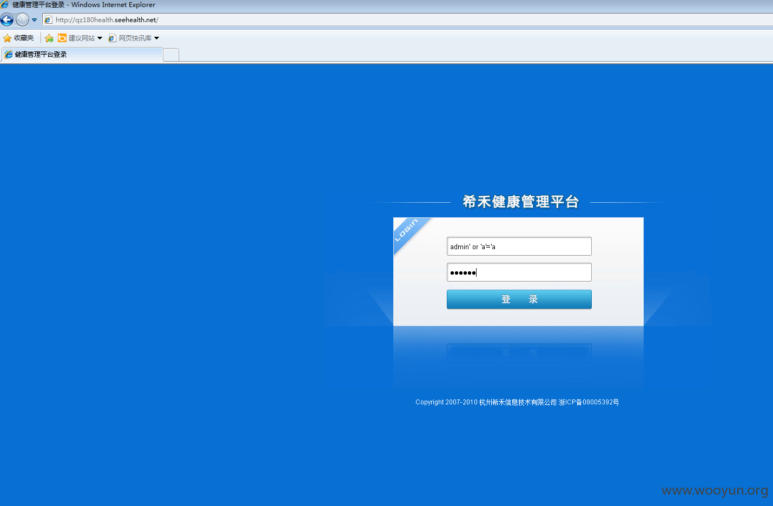Click the 登录 login button
The height and width of the screenshot is (506, 773).
519,299
